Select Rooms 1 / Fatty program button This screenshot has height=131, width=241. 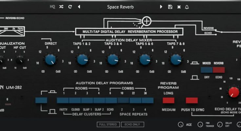point(63,101)
